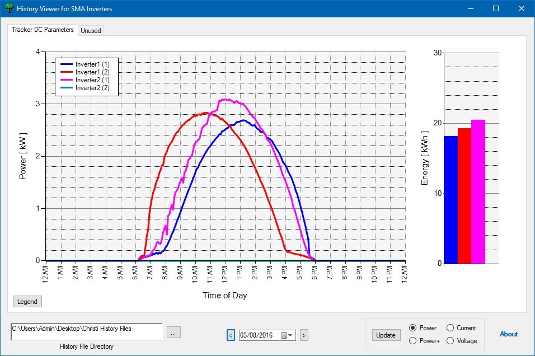Select the Voltage radio button
Screen dimensions: 535x356
tap(450, 341)
